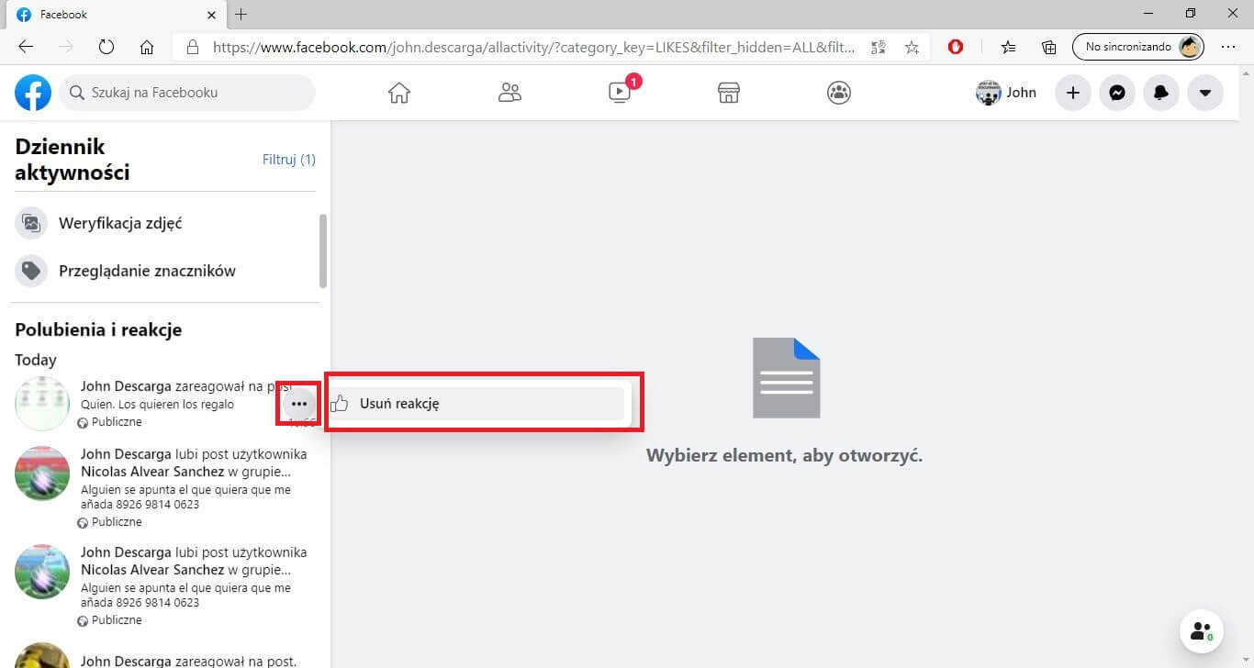Screen dimensions: 1254x668
Task: Click the Dziennik aktywności title
Action: [73, 160]
